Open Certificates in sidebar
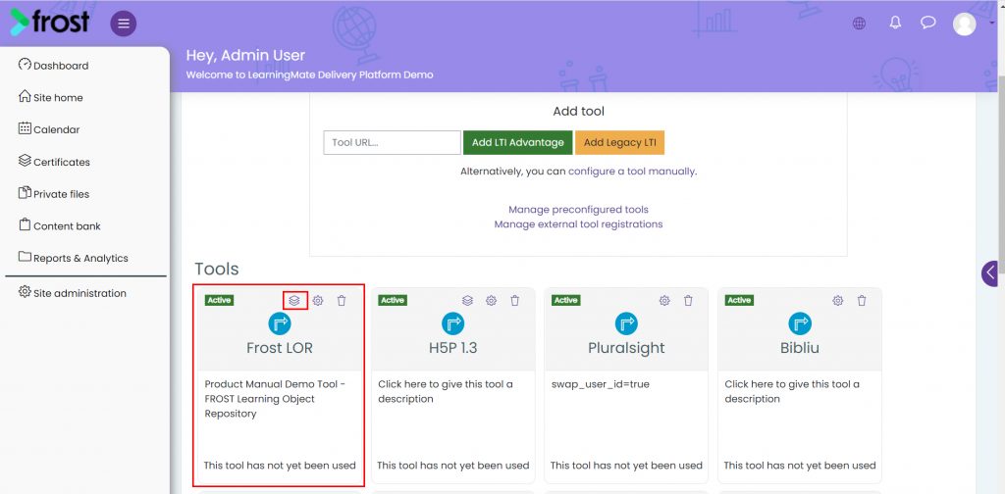The height and width of the screenshot is (494, 1005). click(55, 162)
